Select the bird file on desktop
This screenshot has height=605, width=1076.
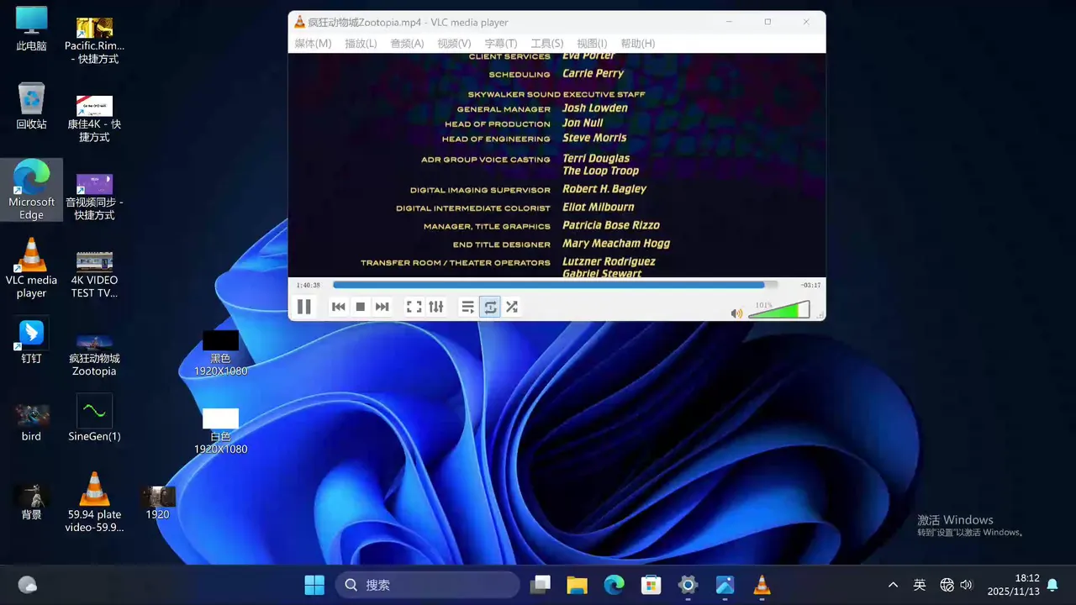point(31,423)
